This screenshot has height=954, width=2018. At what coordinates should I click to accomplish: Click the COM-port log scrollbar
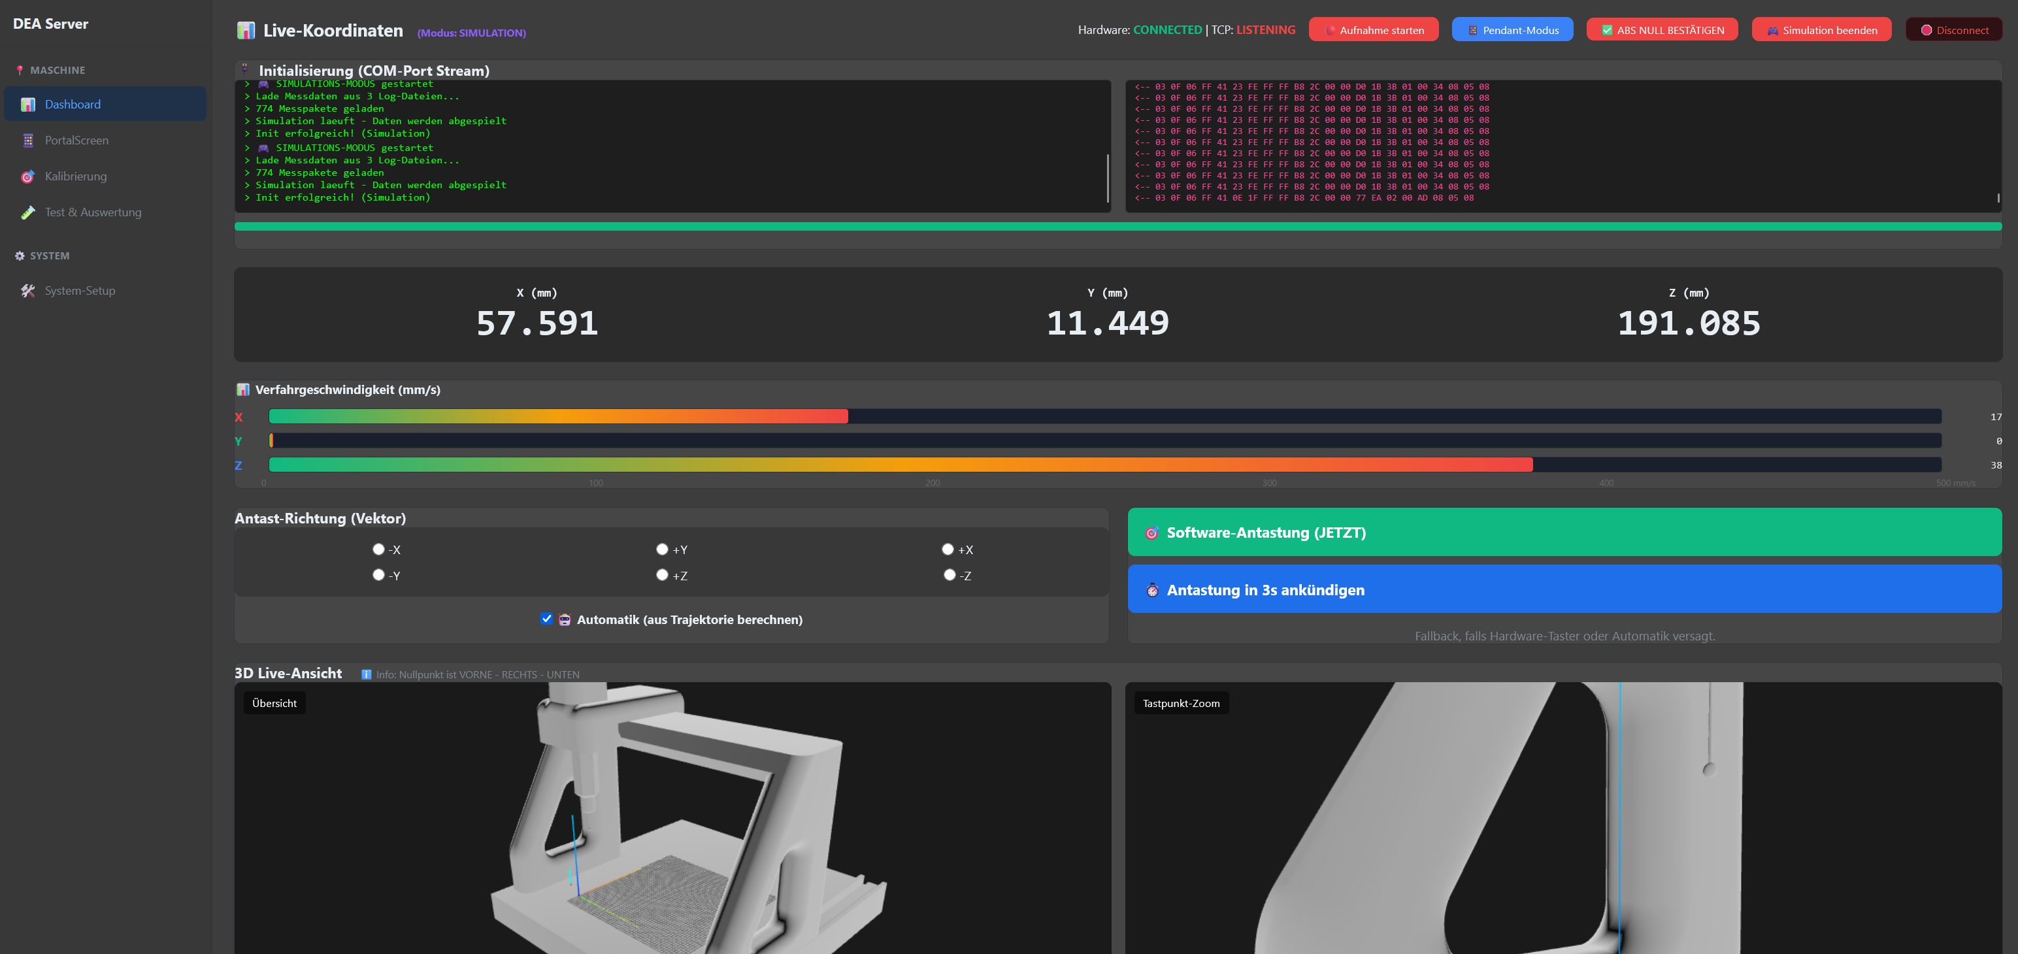coord(1108,178)
